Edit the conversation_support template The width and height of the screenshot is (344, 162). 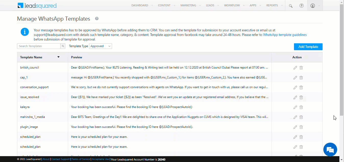[295, 87]
